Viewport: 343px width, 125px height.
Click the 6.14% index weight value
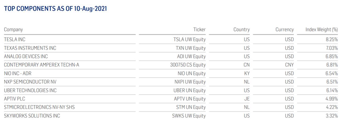click(332, 90)
